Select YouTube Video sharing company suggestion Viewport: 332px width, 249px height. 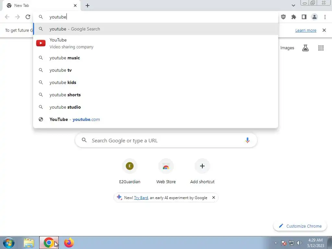[156, 43]
